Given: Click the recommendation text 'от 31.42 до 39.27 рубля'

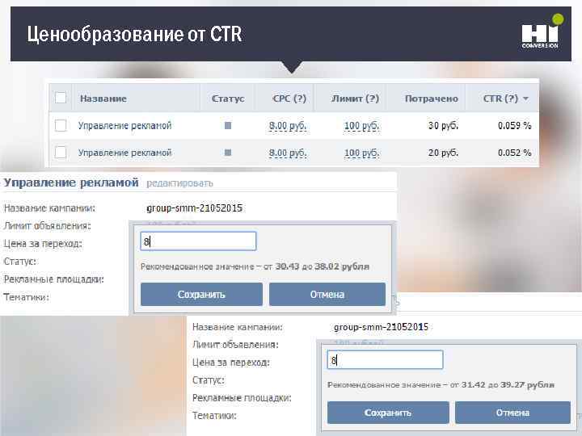Looking at the screenshot, I should 502,385.
